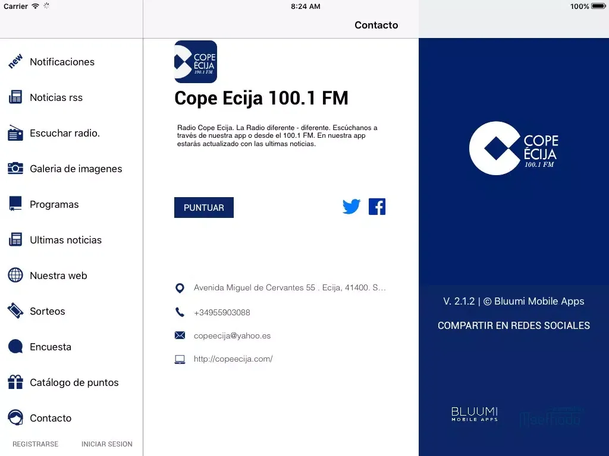Tap INICIAR SESION

107,444
